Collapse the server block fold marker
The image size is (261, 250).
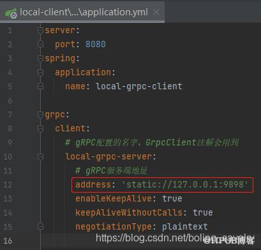[40, 31]
